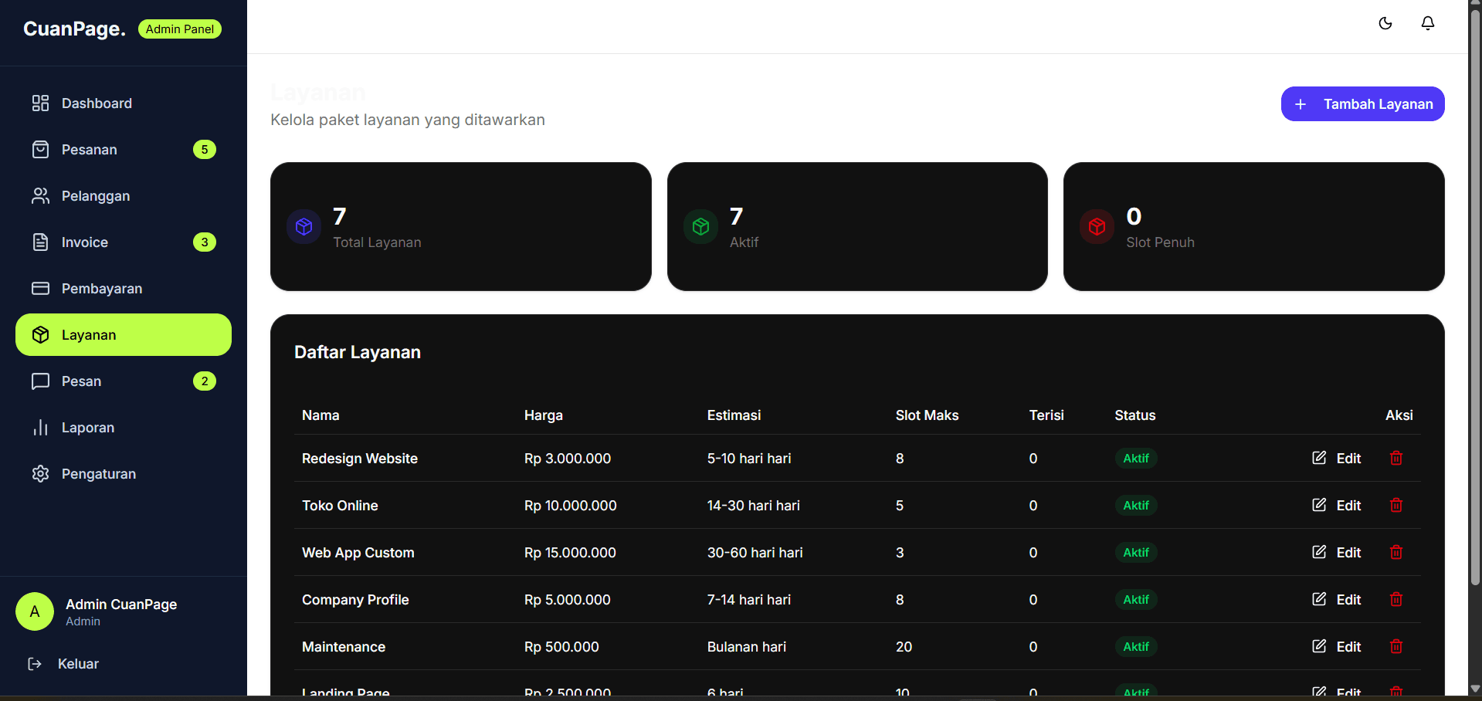Viewport: 1482px width, 701px height.
Task: Click the page vertical scrollbar
Action: 1475,309
